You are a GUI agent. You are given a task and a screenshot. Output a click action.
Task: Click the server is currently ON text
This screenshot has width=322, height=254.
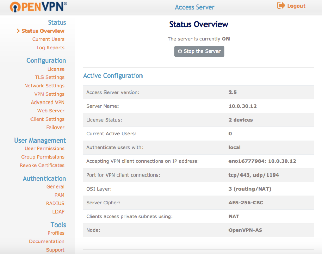pyautogui.click(x=199, y=39)
